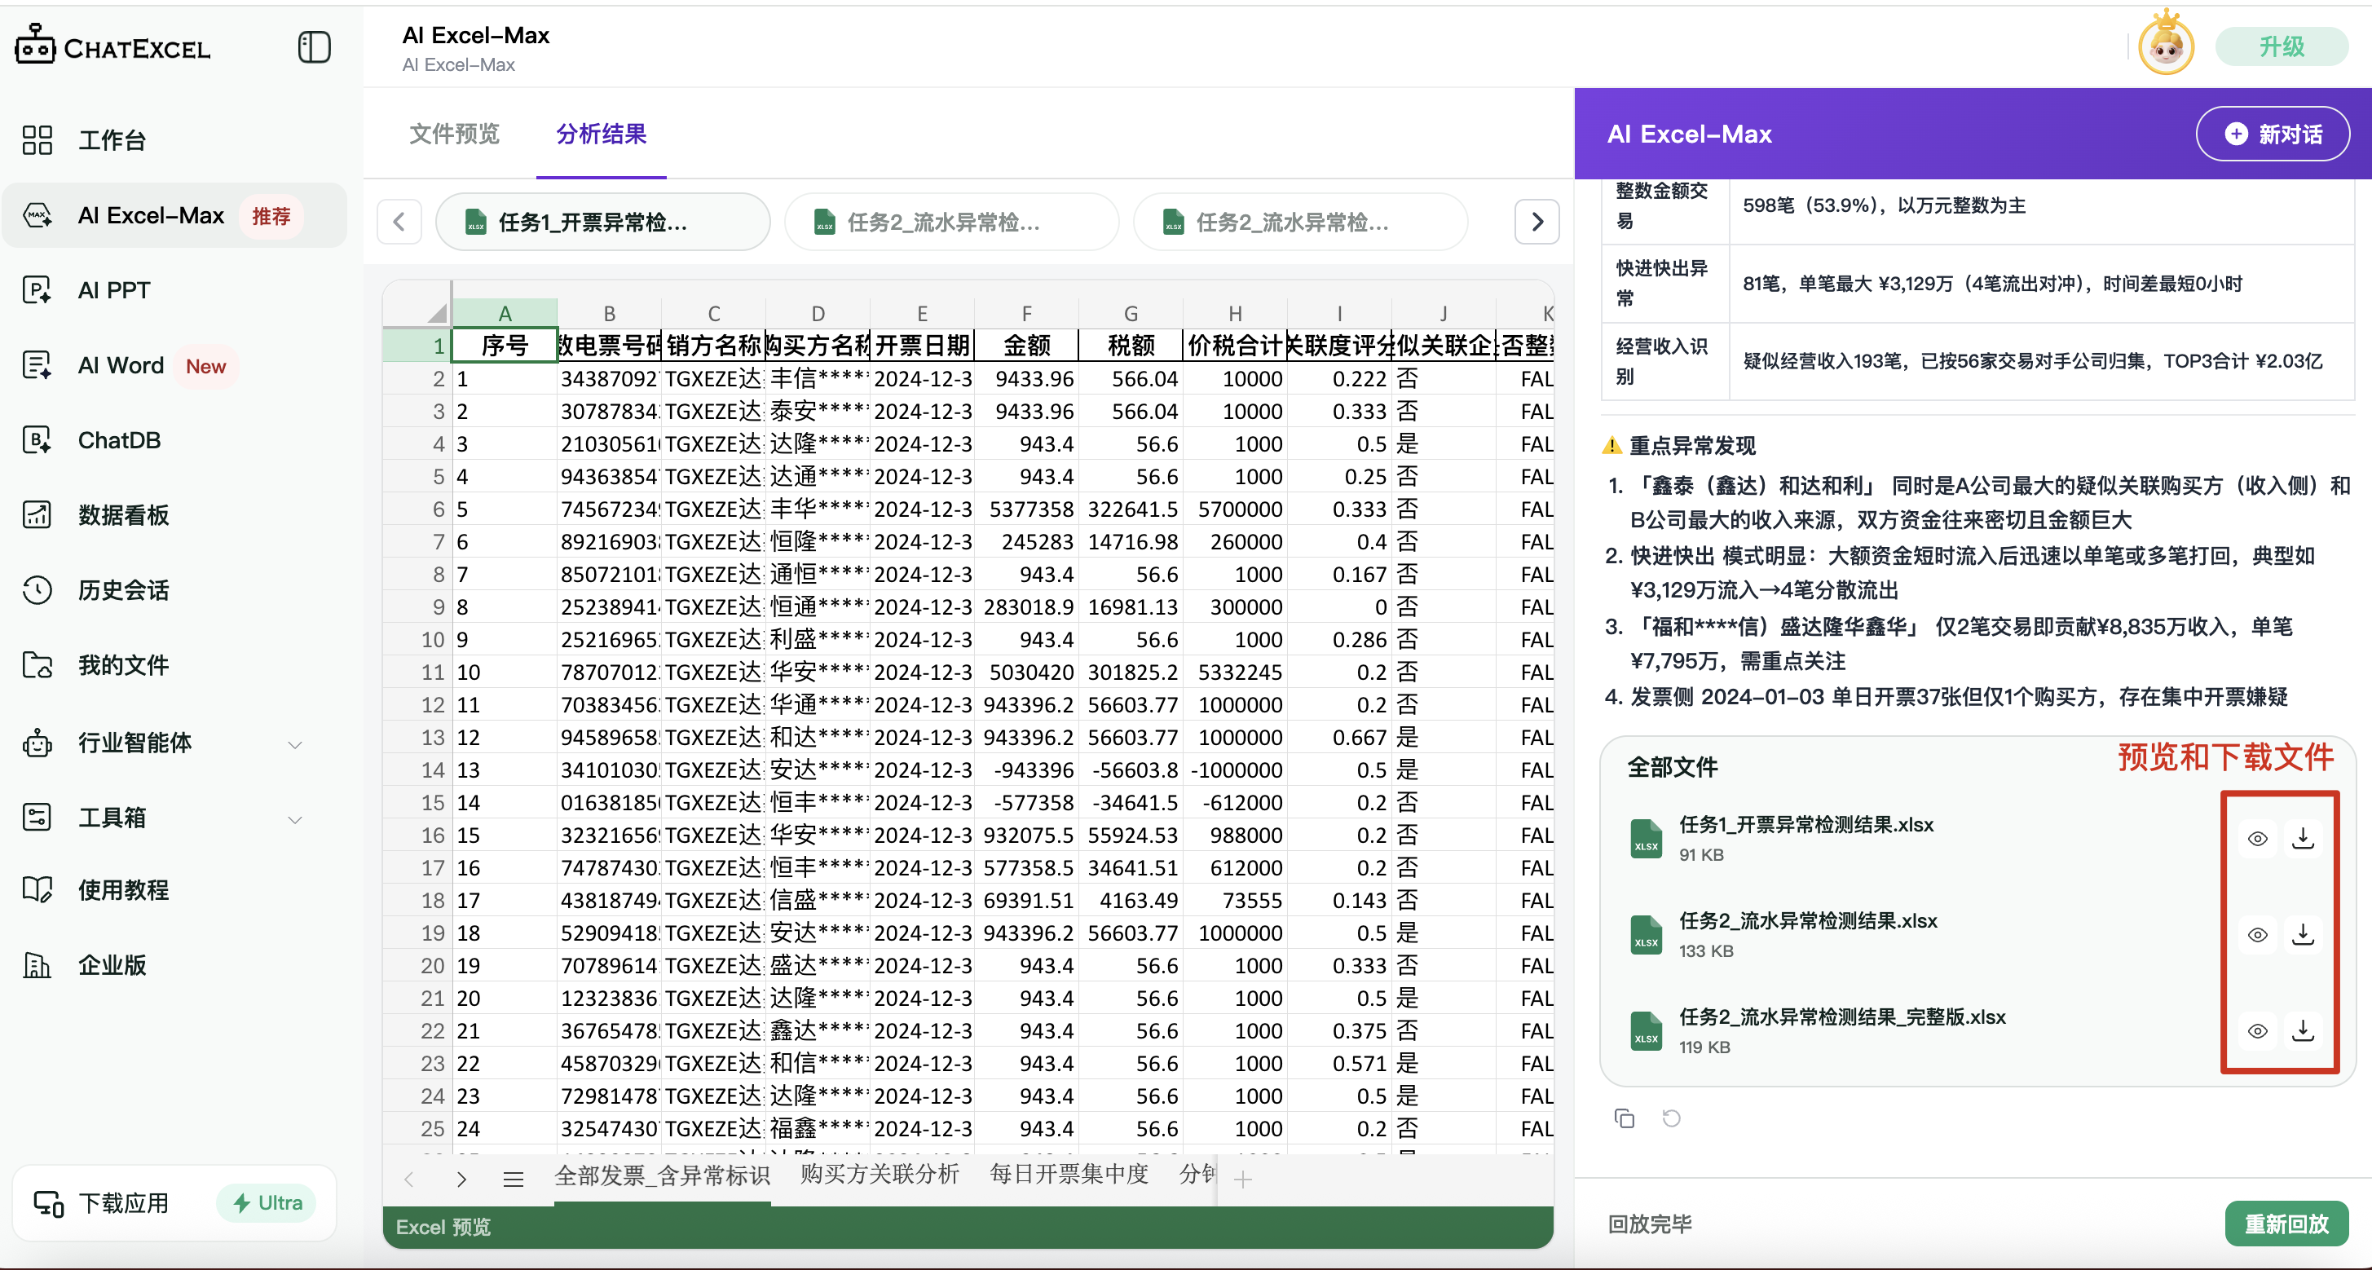Click the xlsx icon of 任务1_开票异常检测结果.xlsx
This screenshot has width=2372, height=1270.
tap(1646, 839)
